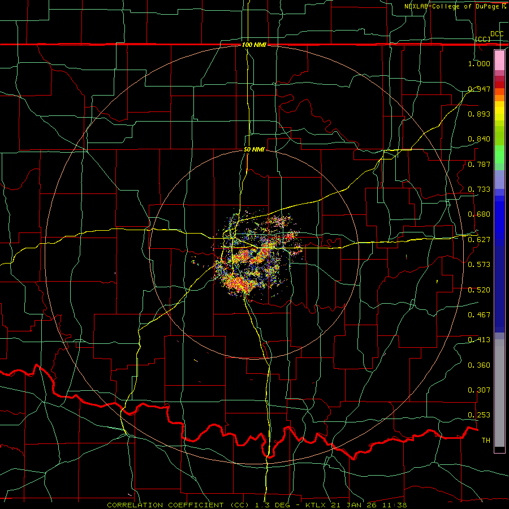Pick the gray segment of the color bar
This screenshot has width=509, height=509.
tap(499, 393)
